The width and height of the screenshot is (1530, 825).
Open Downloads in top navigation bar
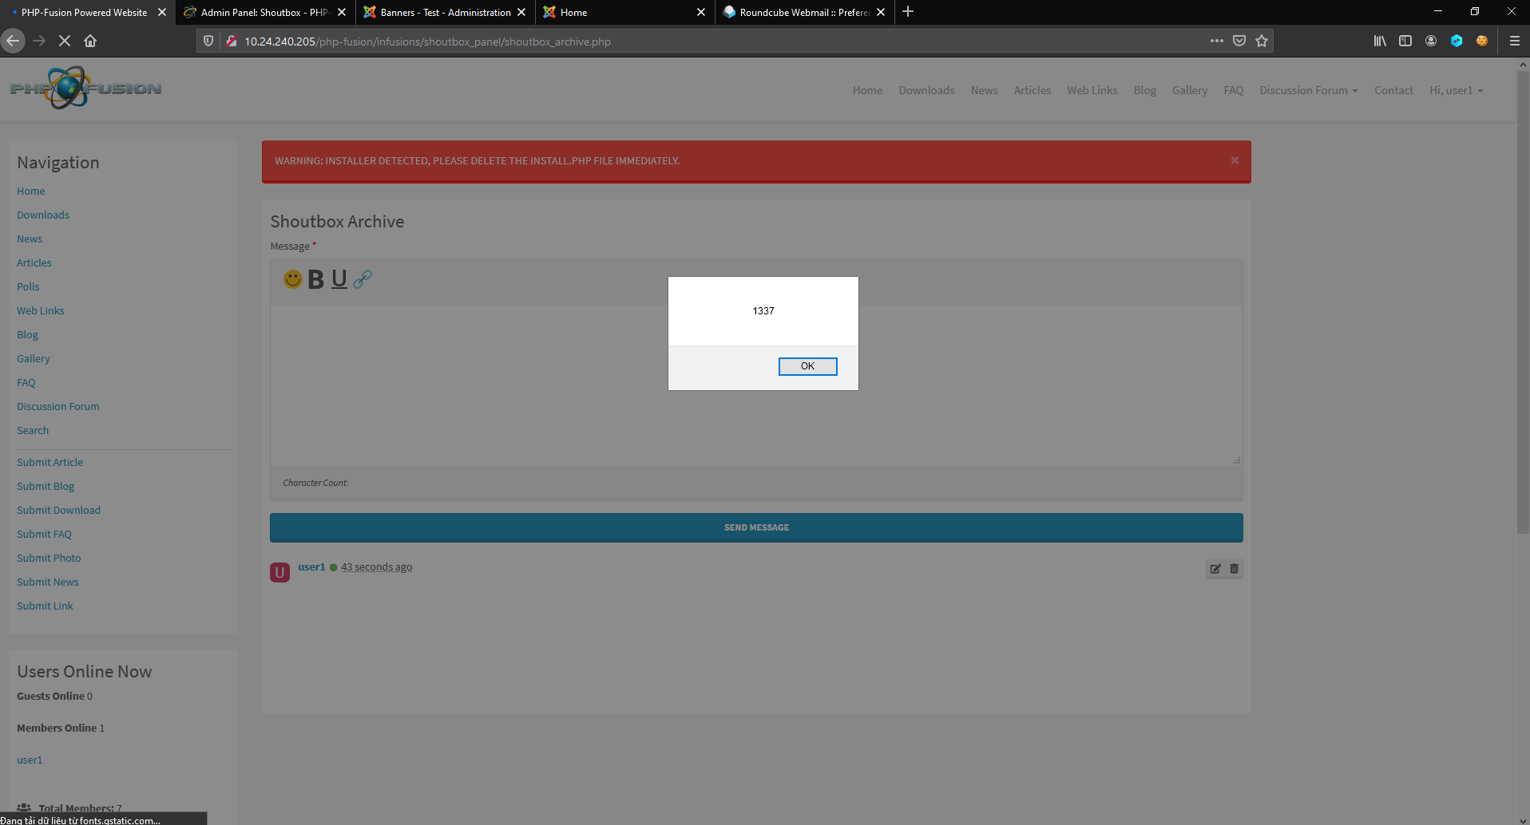pyautogui.click(x=926, y=90)
